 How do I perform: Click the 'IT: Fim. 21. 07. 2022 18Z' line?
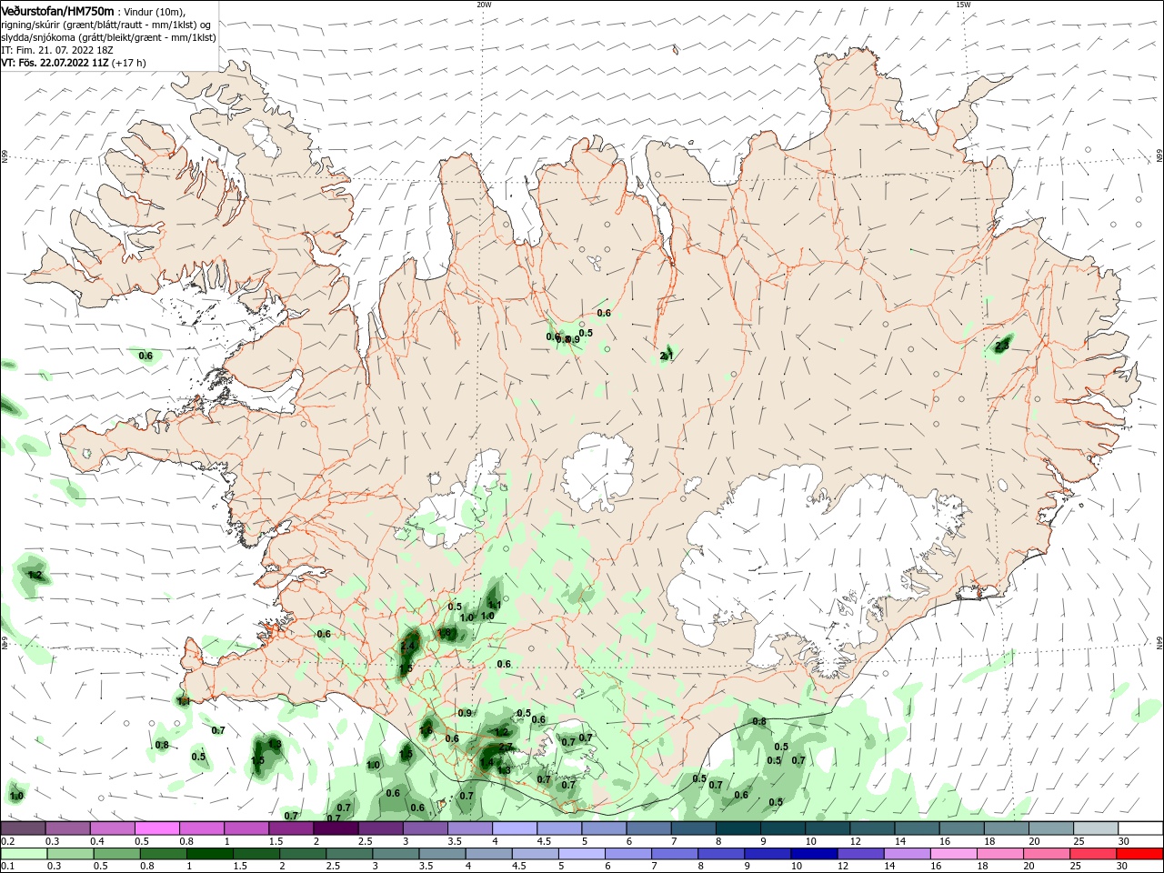point(57,50)
